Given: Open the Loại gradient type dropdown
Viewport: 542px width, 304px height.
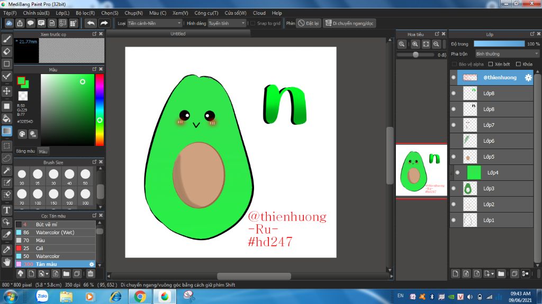Looking at the screenshot, I should pyautogui.click(x=154, y=23).
